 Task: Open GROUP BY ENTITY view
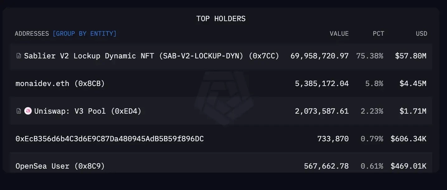pos(85,34)
